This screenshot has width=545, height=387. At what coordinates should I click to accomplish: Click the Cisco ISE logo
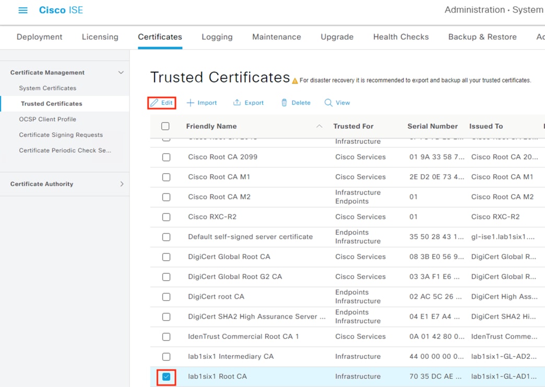click(x=61, y=10)
